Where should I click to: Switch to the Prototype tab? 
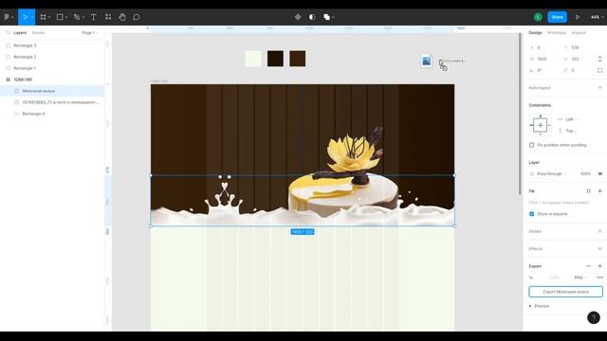pyautogui.click(x=557, y=33)
